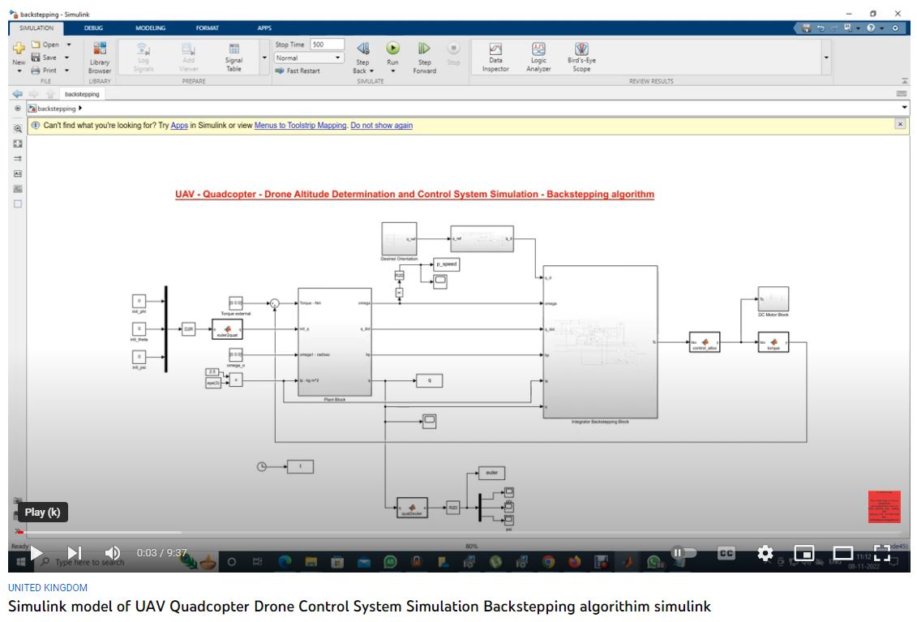Toggle Fast Restart in Simulate section
The image size is (917, 622).
tap(298, 71)
